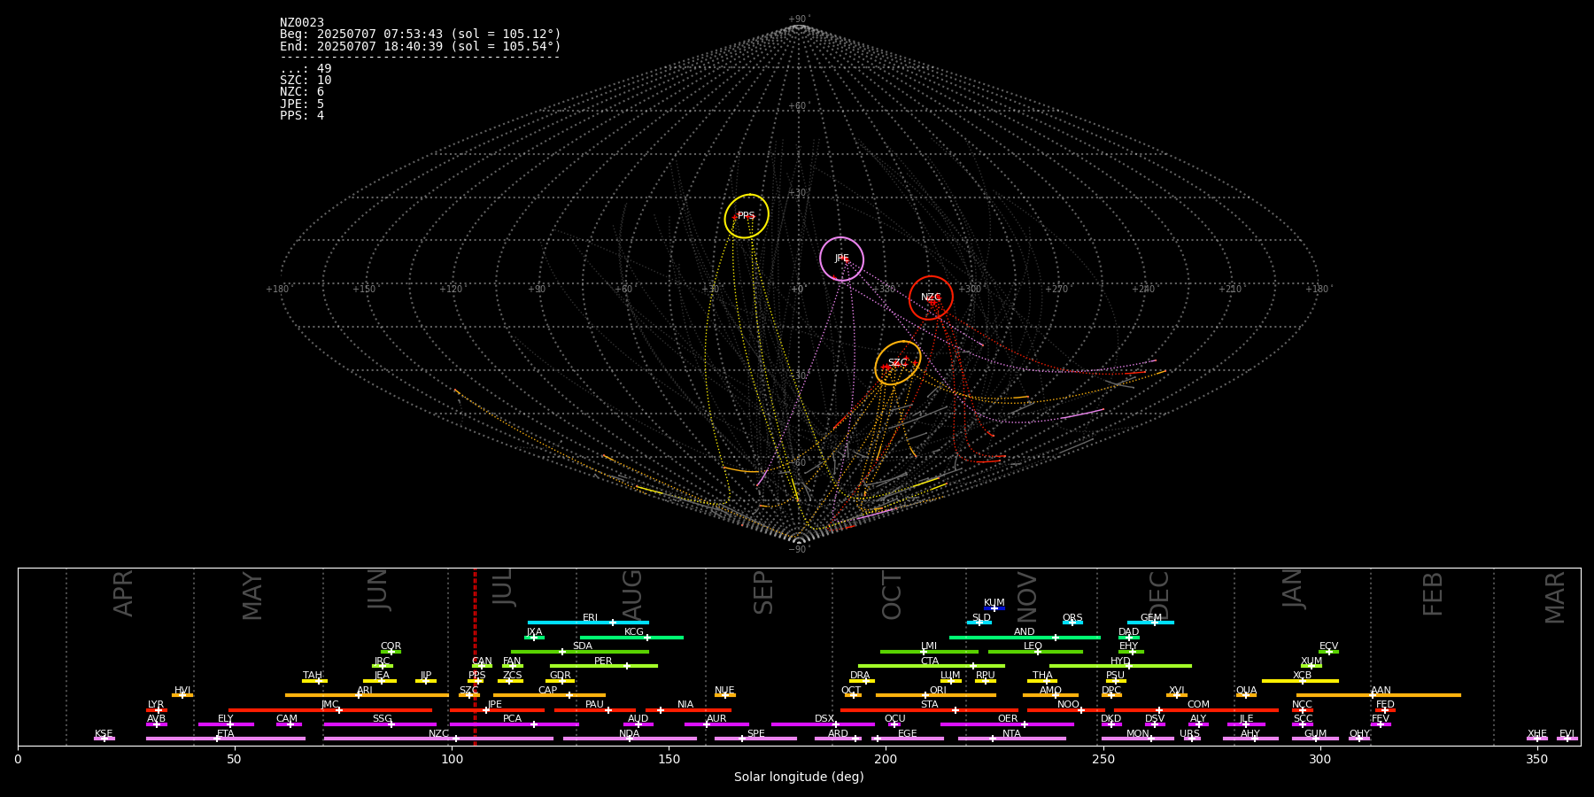1594x797 pixels.
Task: Click the red NZC radiant circle
Action: (931, 298)
